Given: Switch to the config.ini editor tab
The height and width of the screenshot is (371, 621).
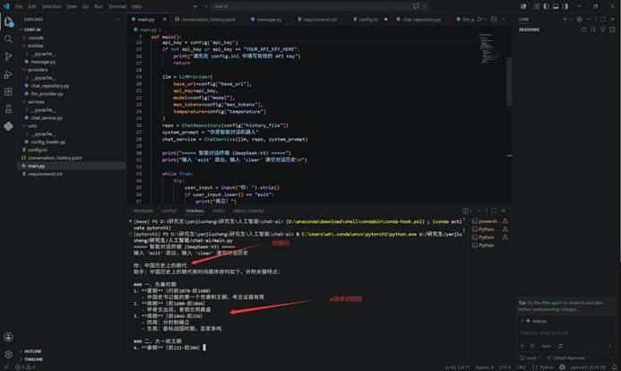Looking at the screenshot, I should point(368,19).
